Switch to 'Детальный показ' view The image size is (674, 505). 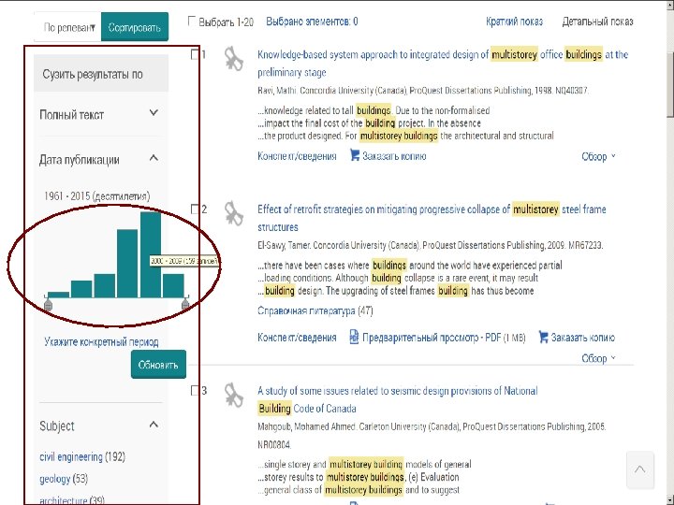coord(597,22)
